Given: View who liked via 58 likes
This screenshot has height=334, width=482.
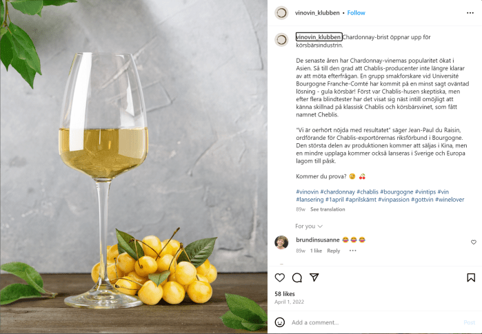Looking at the screenshot, I should click(x=285, y=294).
